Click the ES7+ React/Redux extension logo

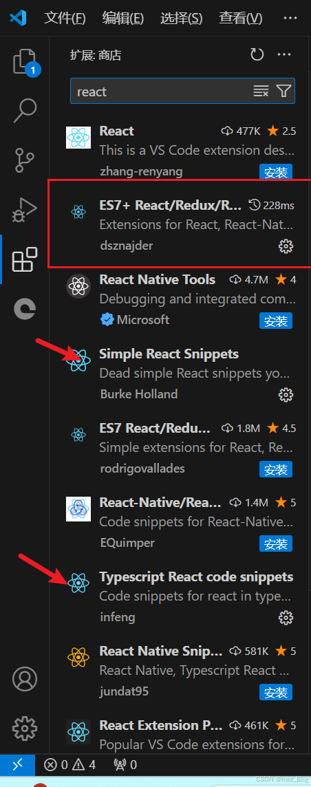tap(78, 212)
